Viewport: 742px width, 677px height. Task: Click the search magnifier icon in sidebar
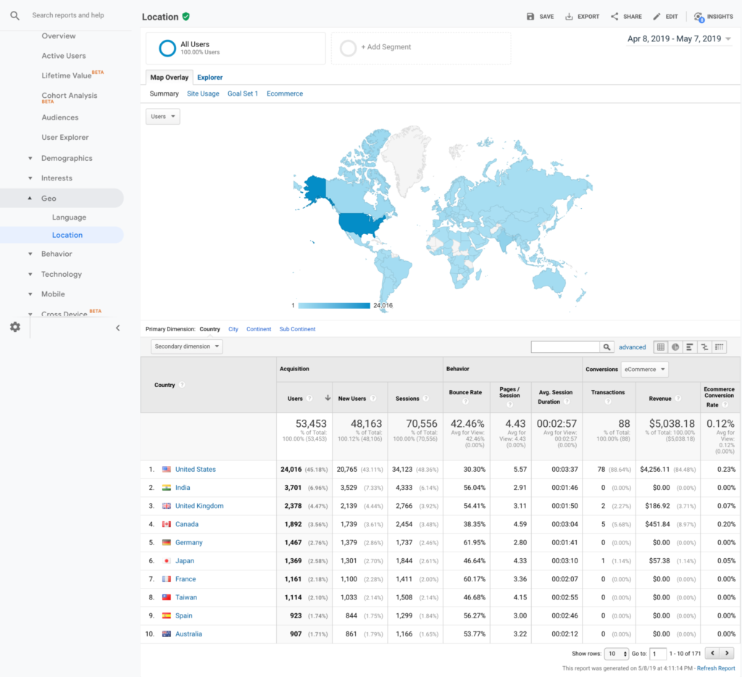coord(15,16)
